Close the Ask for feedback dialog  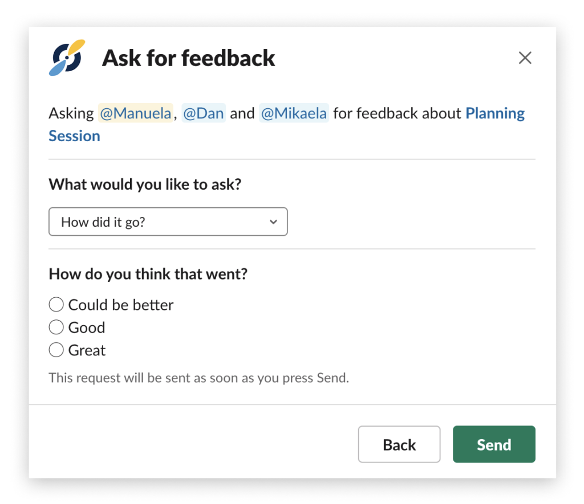[525, 58]
